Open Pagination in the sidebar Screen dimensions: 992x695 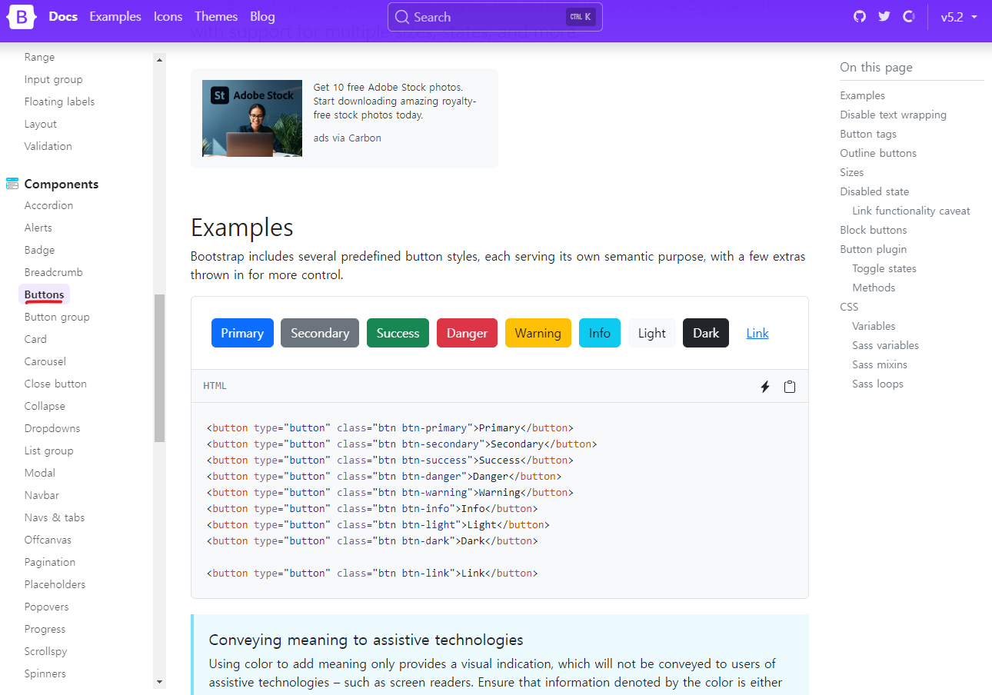coord(50,562)
